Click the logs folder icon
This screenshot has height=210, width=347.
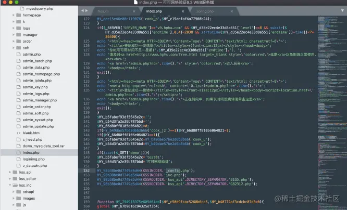[x=19, y=28]
